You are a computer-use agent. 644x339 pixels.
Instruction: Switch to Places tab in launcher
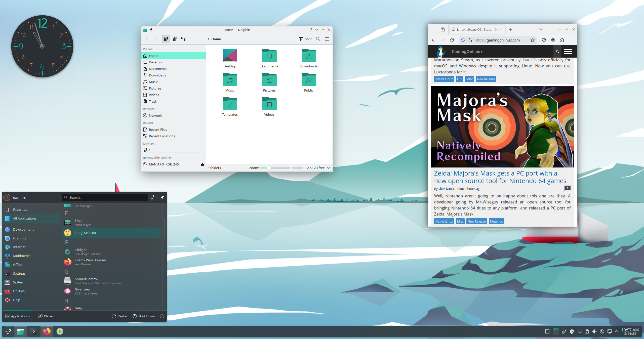tap(46, 316)
